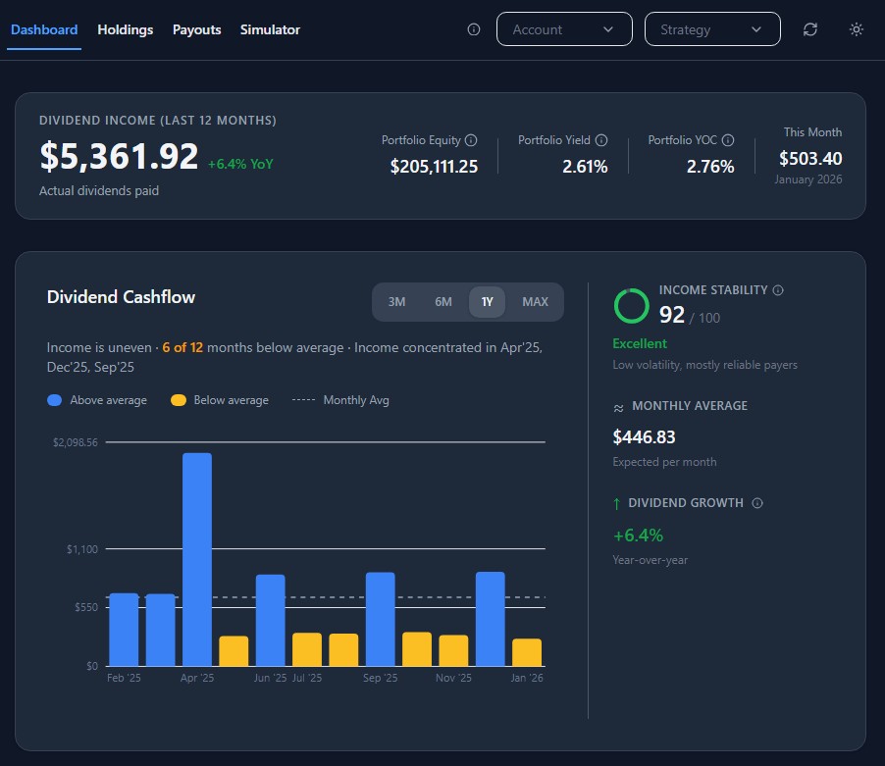Click the Strategy dropdown chevron arrow
Viewport: 885px width, 766px height.
[x=755, y=29]
